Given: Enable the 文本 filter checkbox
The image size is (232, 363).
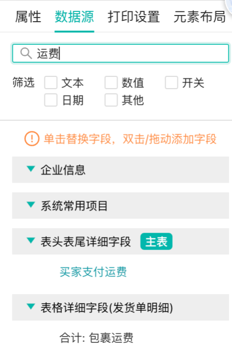Looking at the screenshot, I should pyautogui.click(x=51, y=83).
